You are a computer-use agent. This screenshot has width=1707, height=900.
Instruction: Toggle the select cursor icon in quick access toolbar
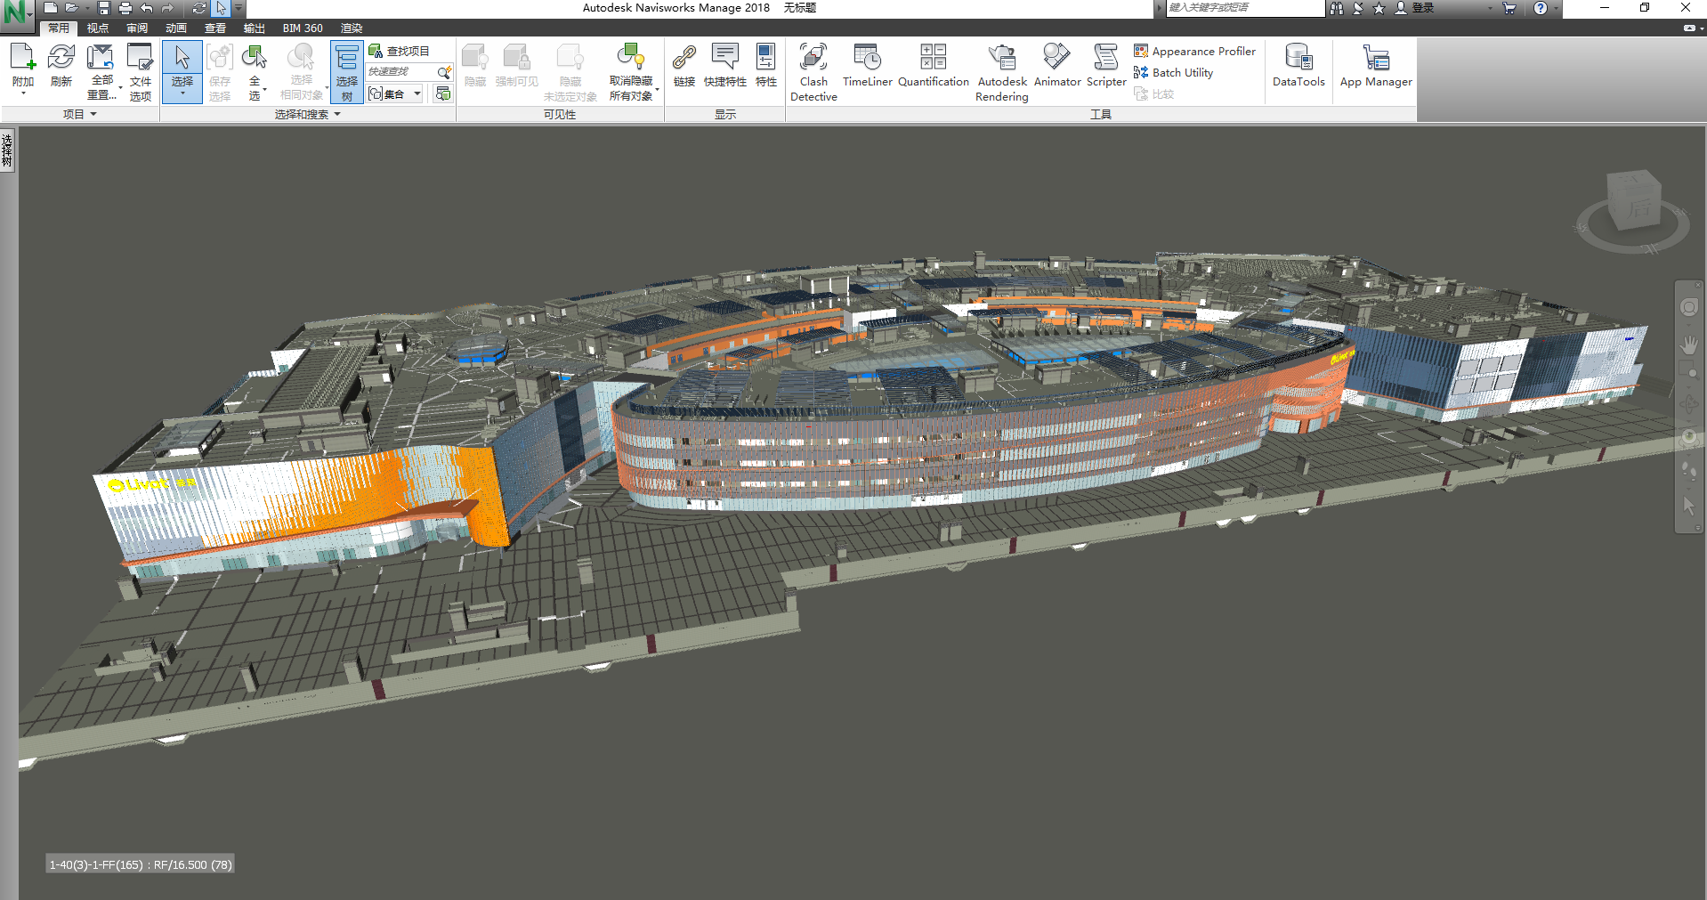pyautogui.click(x=221, y=8)
